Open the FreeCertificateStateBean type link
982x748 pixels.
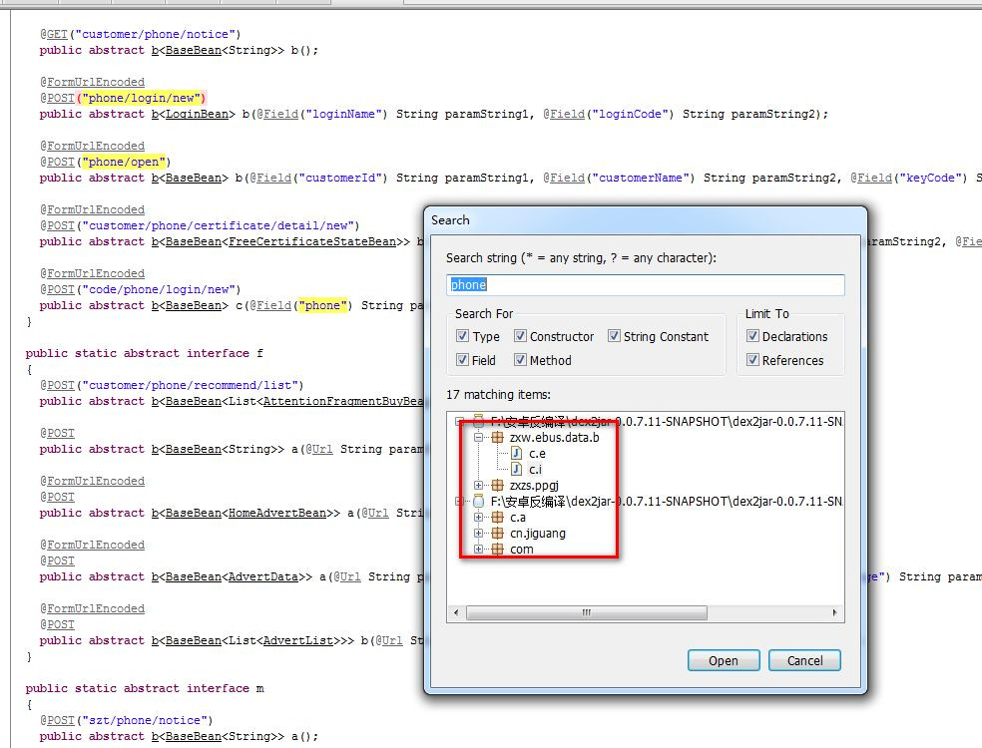[312, 241]
